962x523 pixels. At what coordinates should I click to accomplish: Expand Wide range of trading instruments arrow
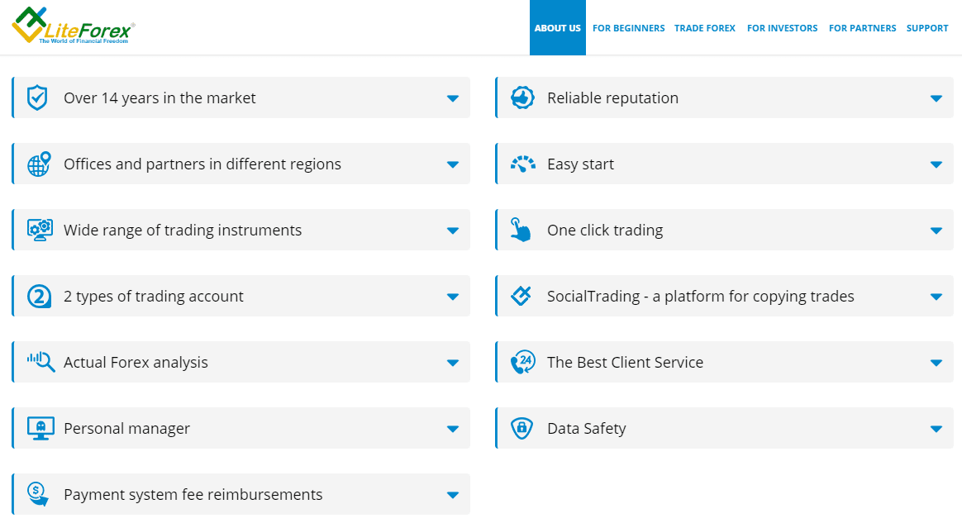point(453,231)
